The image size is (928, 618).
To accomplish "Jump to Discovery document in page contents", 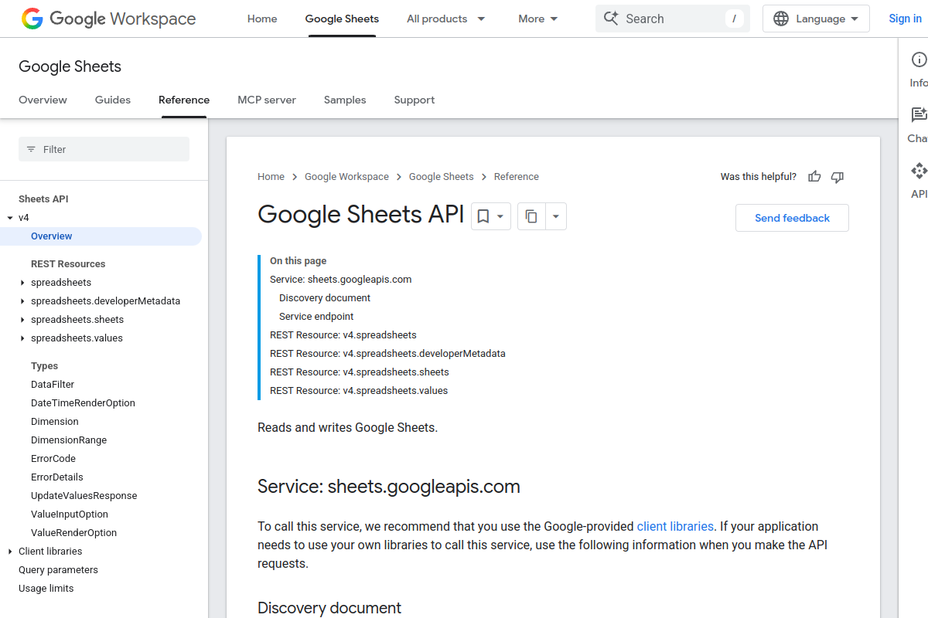I will [325, 298].
